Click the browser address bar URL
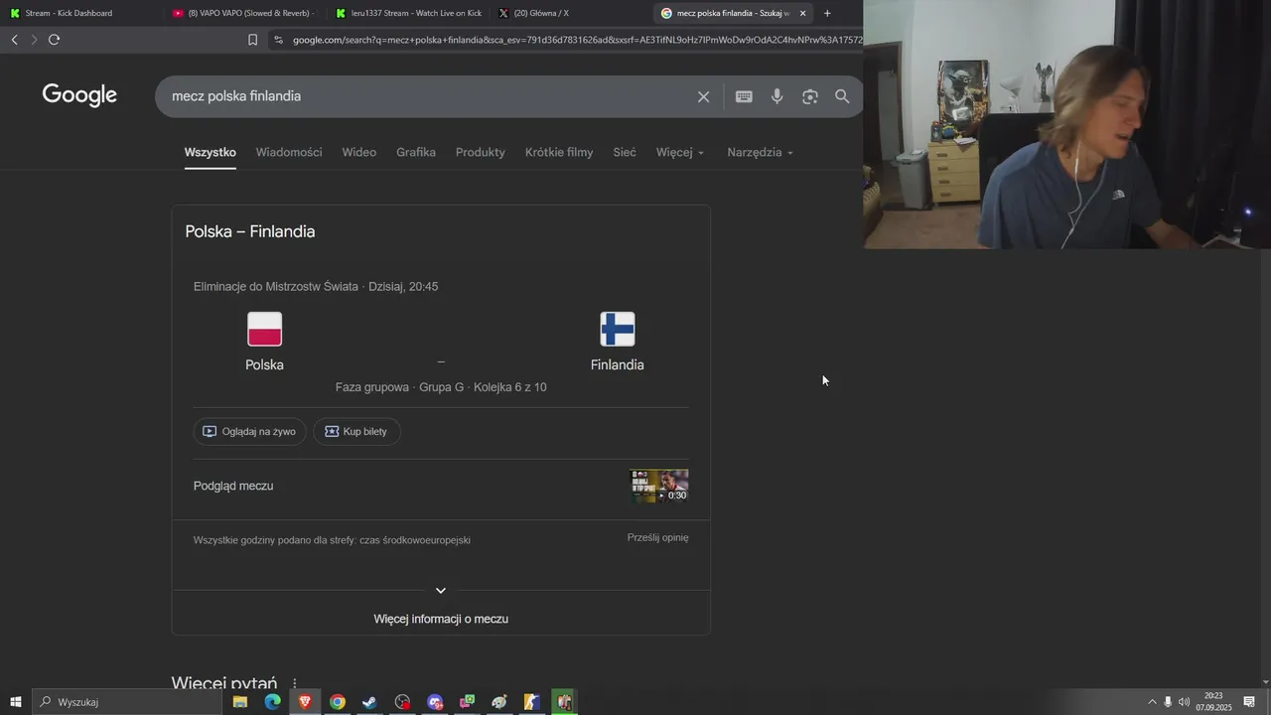The image size is (1271, 715). [x=576, y=40]
